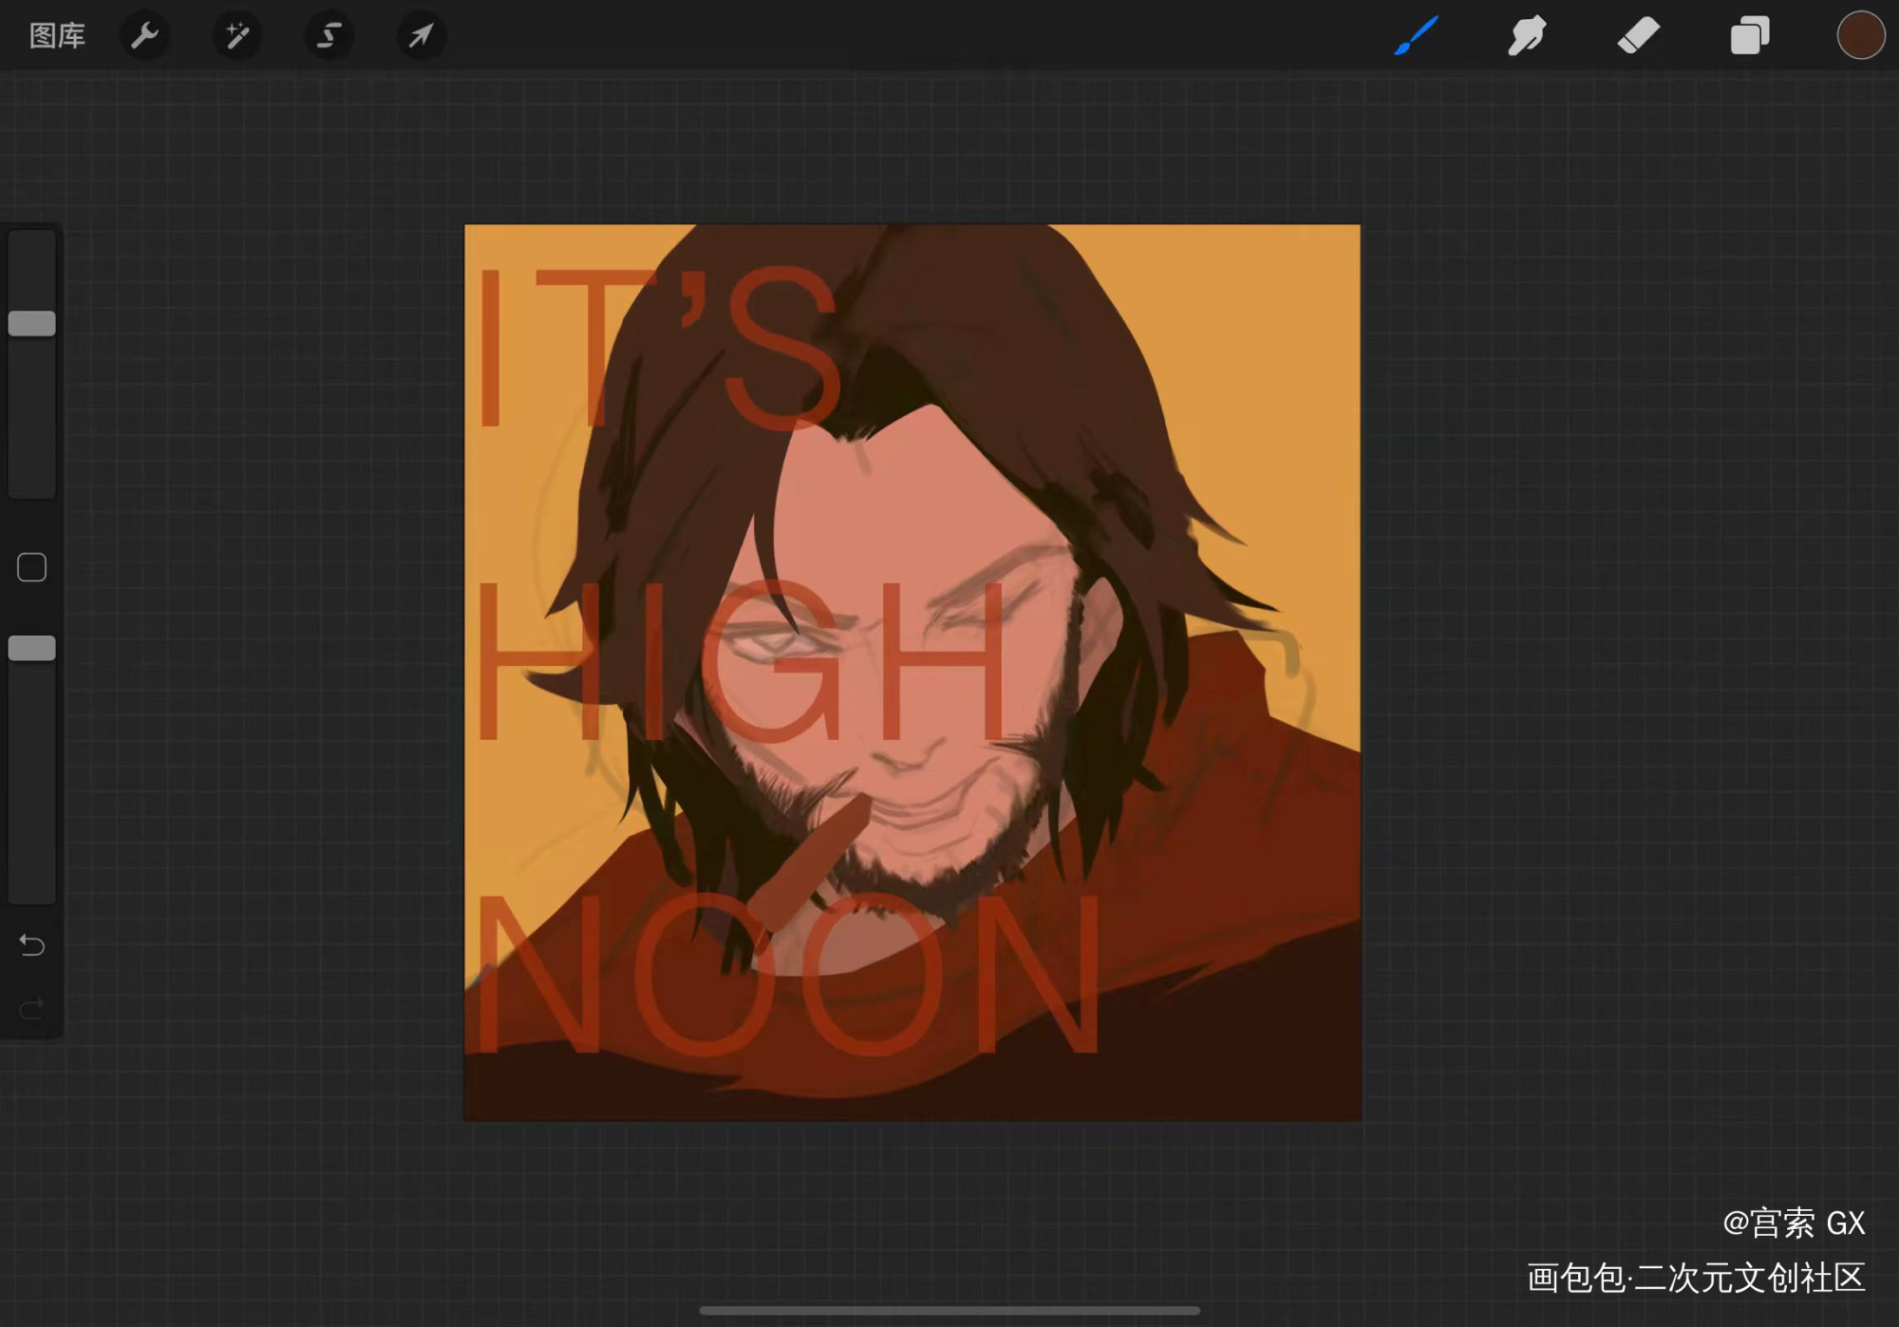Viewport: 1899px width, 1327px height.
Task: Open the Layers panel
Action: [x=1749, y=36]
